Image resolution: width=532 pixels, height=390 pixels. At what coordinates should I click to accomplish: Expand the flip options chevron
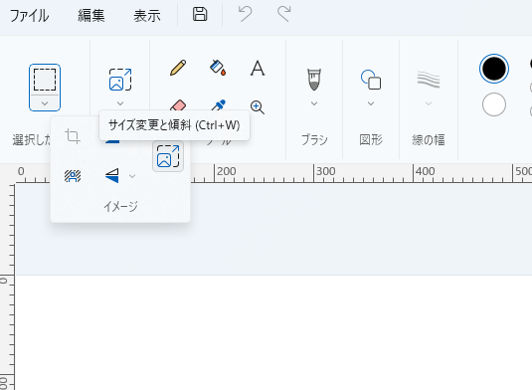[132, 176]
